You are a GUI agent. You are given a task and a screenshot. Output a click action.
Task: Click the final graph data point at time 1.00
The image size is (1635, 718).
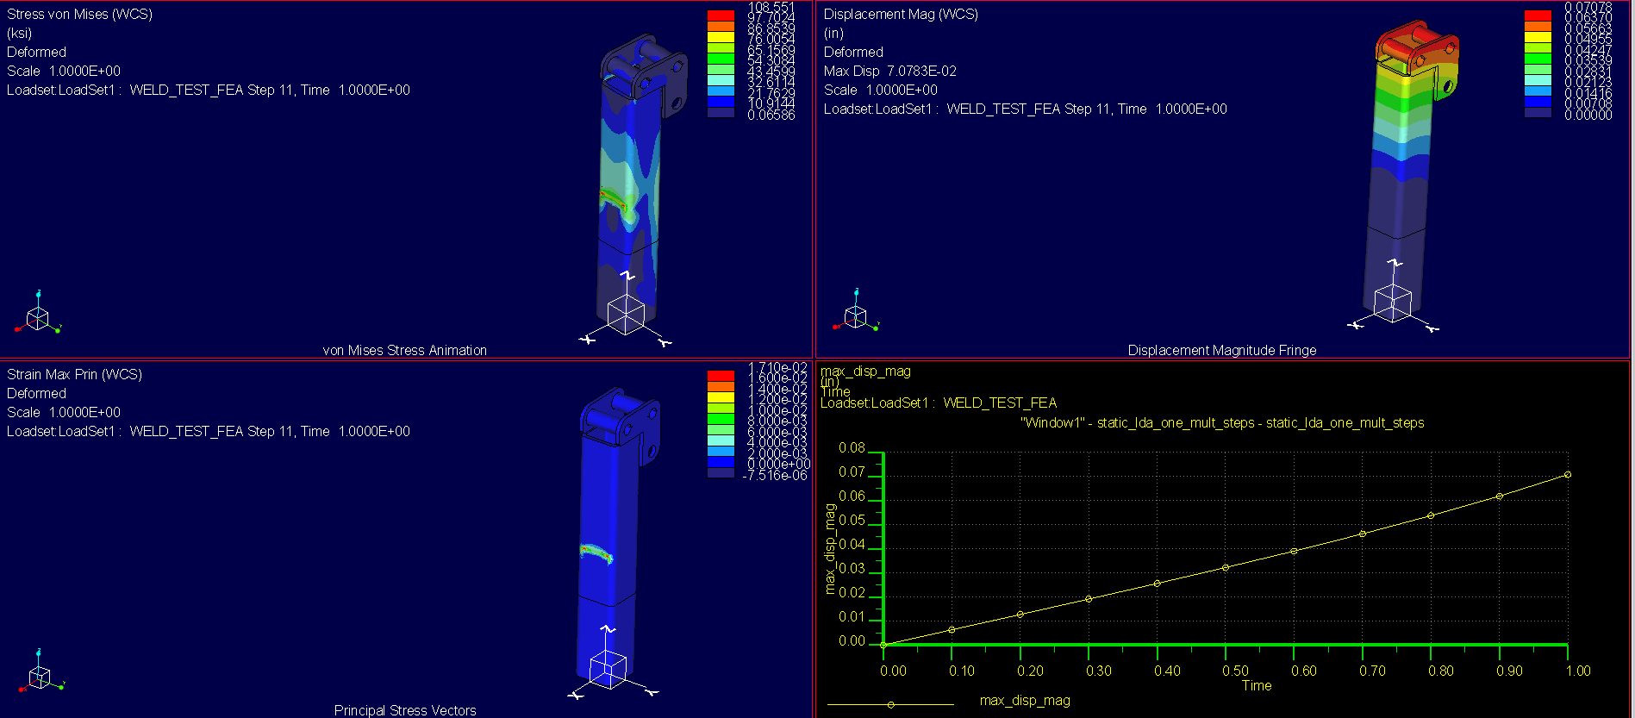[x=1568, y=475]
